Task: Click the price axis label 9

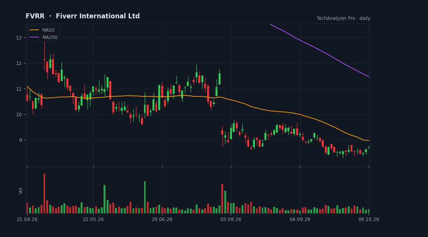Action: (20, 140)
